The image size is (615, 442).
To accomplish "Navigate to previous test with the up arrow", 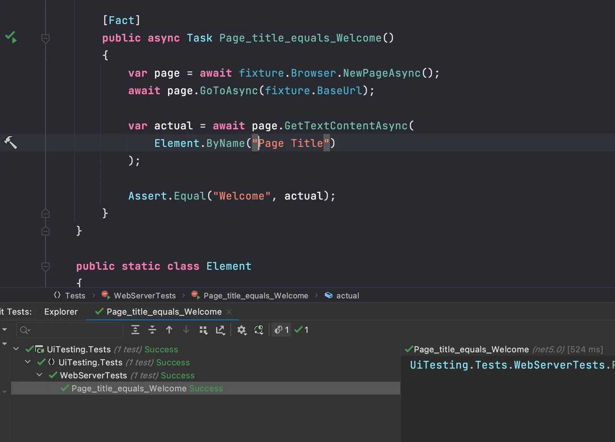I will click(x=169, y=330).
